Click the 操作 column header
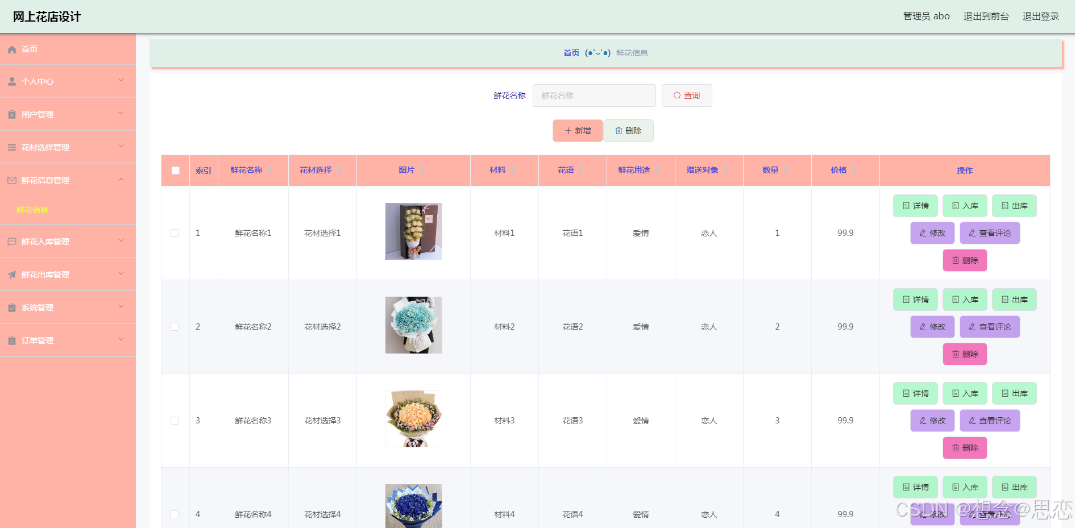Screen dimensions: 1075x528 click(x=965, y=171)
